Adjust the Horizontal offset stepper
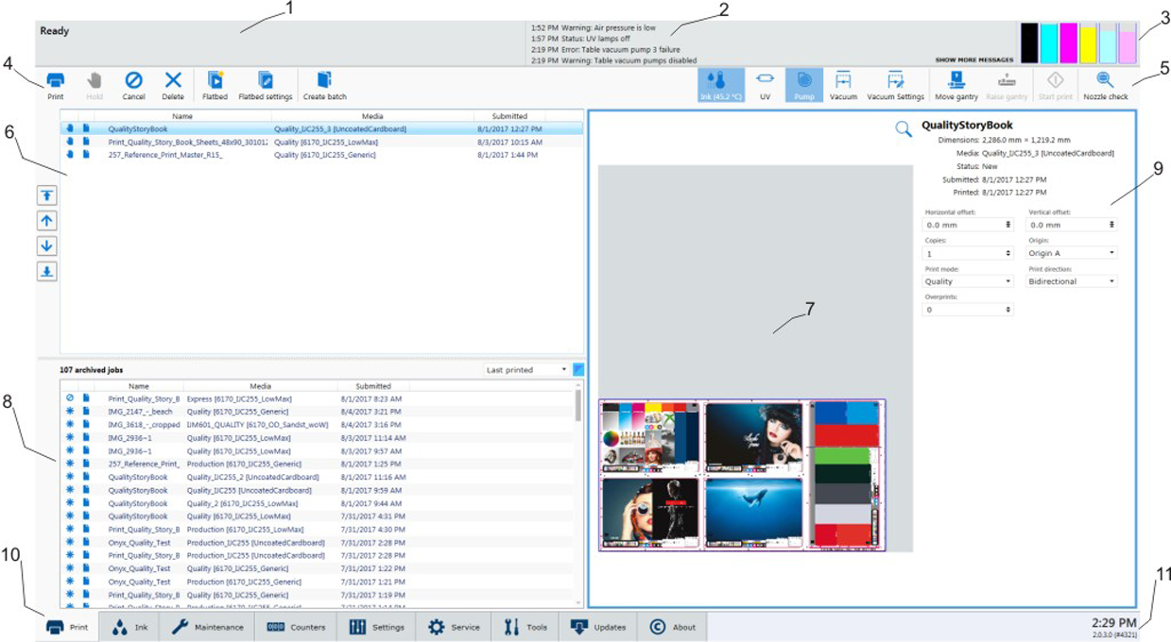 [x=1007, y=226]
